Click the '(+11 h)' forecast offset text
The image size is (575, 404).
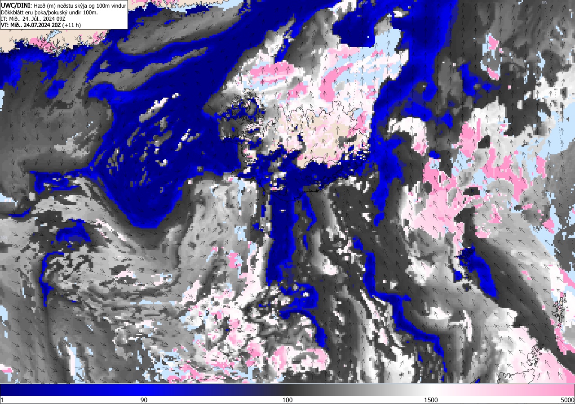[x=71, y=25]
